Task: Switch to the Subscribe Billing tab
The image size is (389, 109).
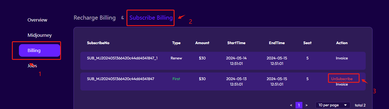Action: pyautogui.click(x=151, y=18)
